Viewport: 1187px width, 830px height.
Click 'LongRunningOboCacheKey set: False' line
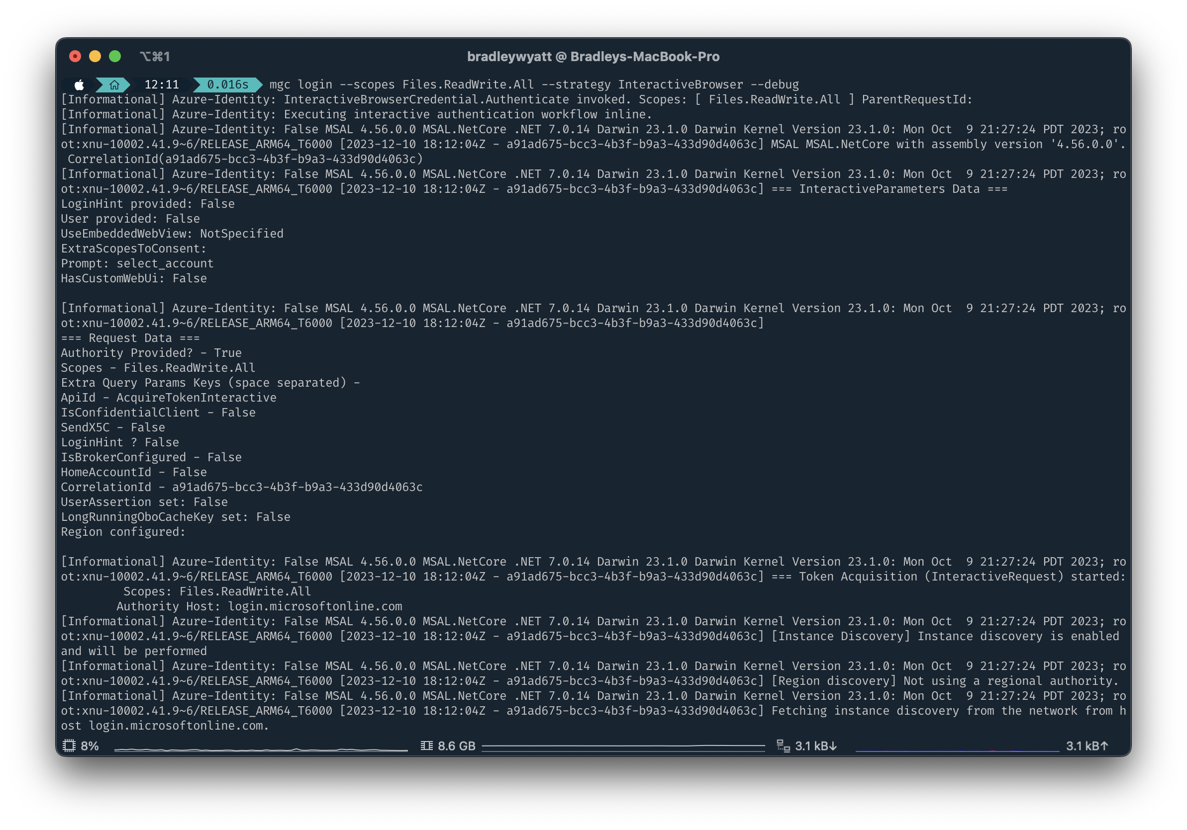click(176, 517)
